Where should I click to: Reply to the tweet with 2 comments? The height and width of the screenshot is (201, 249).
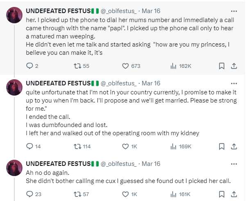pos(29,66)
